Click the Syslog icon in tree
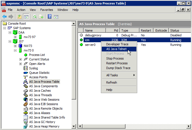This screenshot has width=192, height=130. coord(26,68)
